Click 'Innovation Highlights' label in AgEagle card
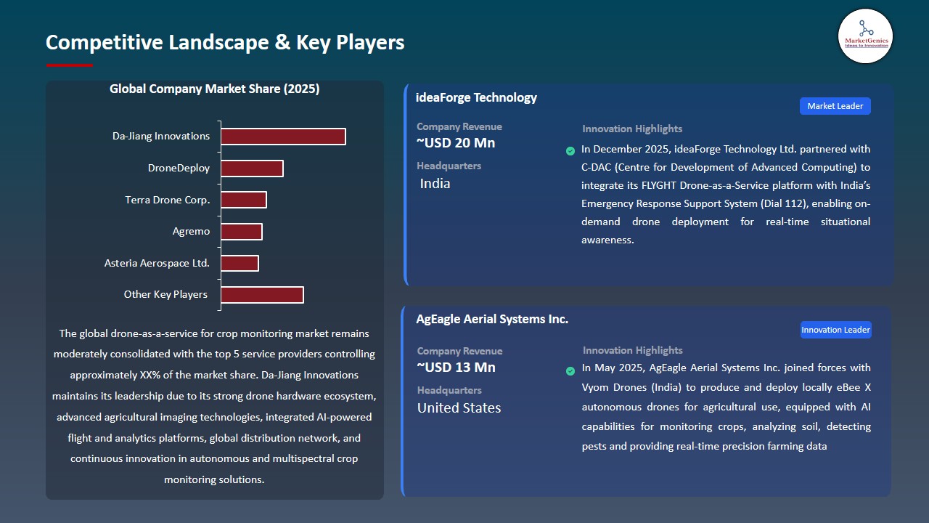The height and width of the screenshot is (523, 929). point(633,351)
